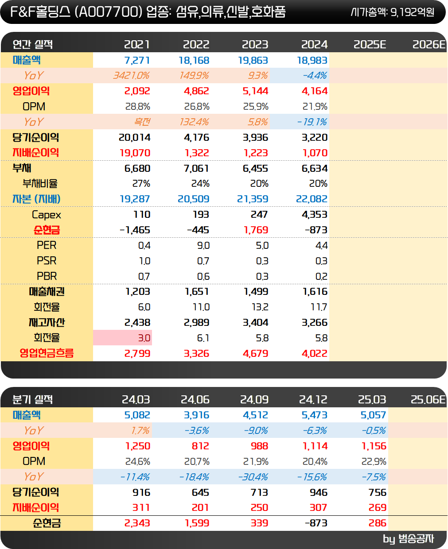Select the 4,353 Capex value
This screenshot has width=448, height=549.
315,214
